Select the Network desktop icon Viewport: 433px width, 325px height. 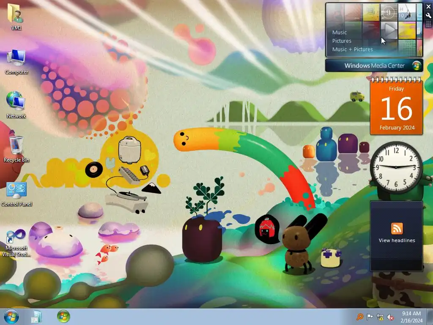click(x=16, y=105)
